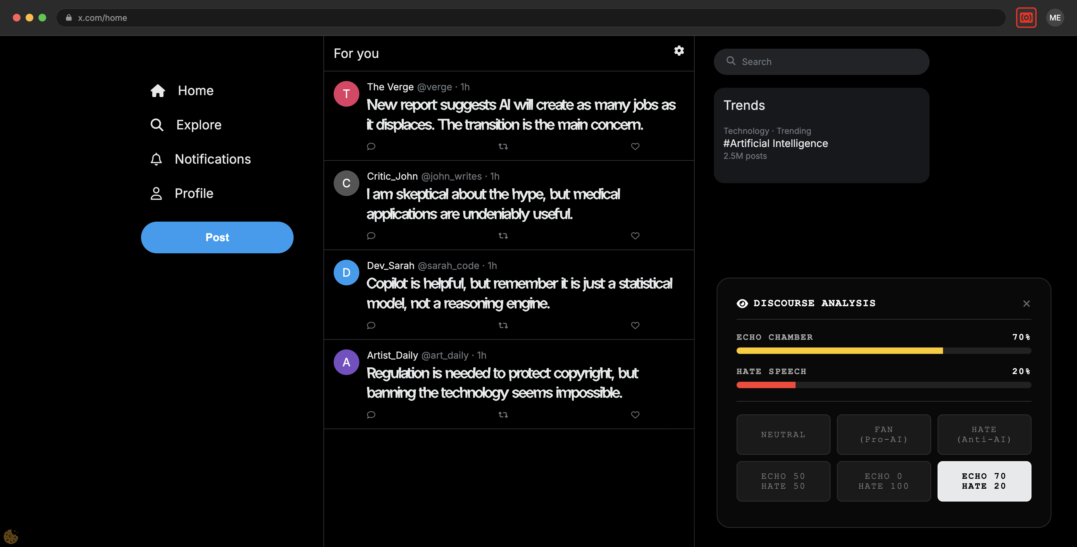Activate the ECHO 50 HATE 50 preset

click(x=783, y=481)
